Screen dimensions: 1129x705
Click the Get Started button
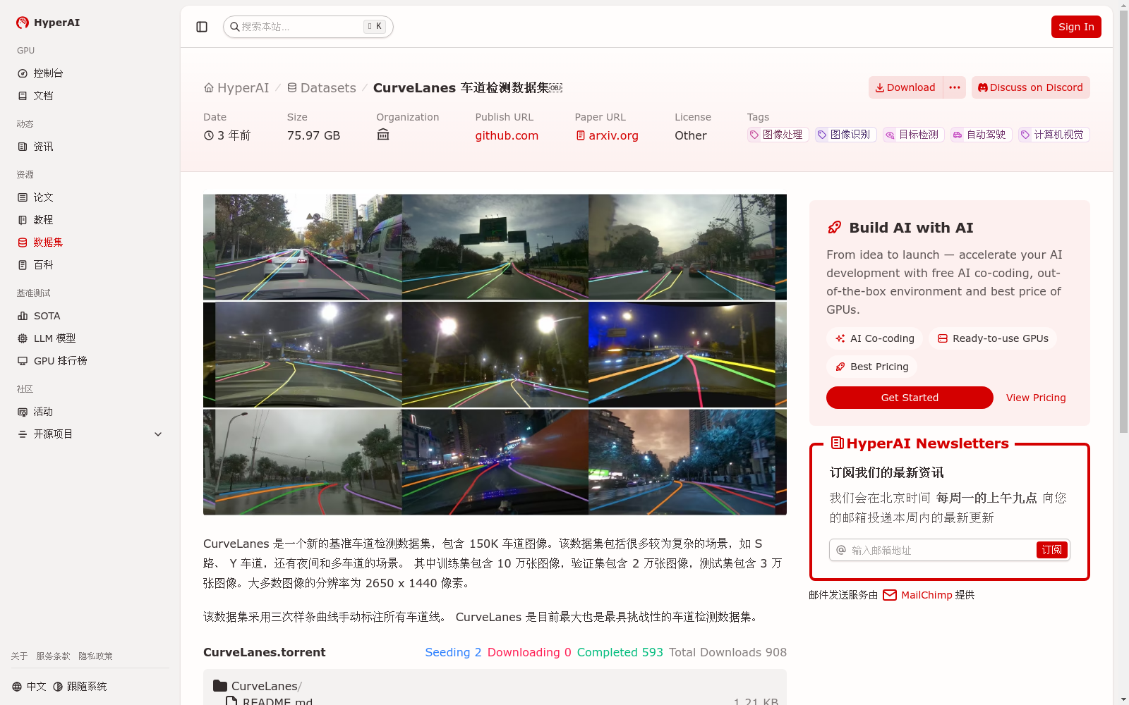pos(910,398)
